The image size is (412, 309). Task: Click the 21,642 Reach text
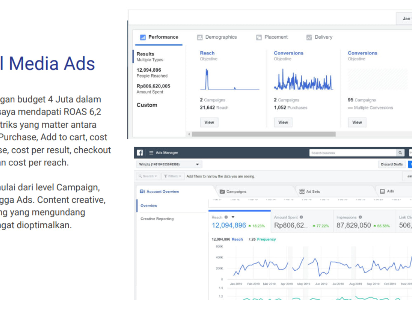(x=214, y=108)
